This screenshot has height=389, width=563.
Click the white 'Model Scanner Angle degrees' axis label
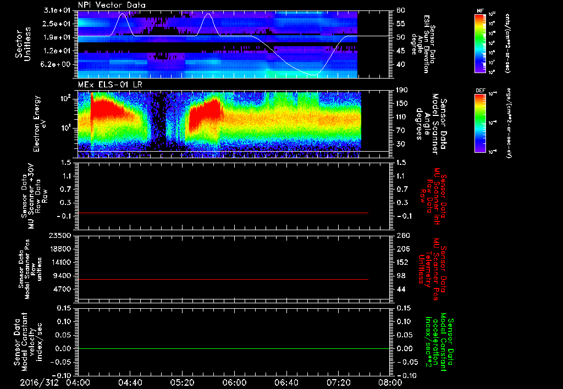[x=431, y=124]
